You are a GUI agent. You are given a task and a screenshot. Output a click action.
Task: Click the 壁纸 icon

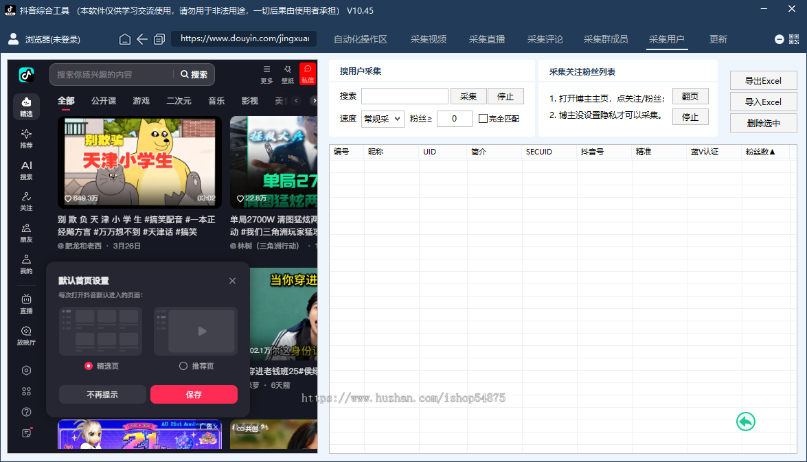[x=287, y=75]
